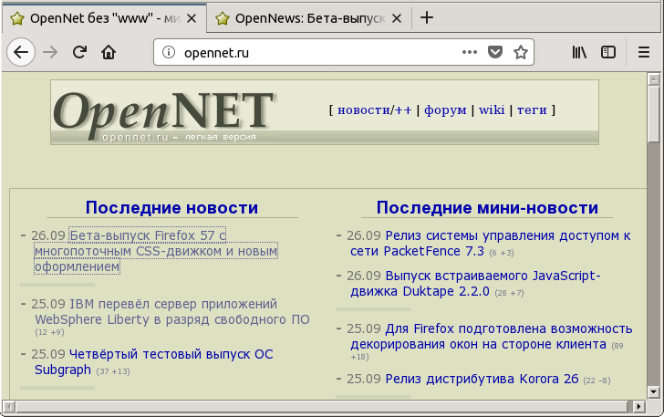Screen dimensions: 664x417
Task: Open the Firefox 57 beta release article
Action: pos(156,251)
